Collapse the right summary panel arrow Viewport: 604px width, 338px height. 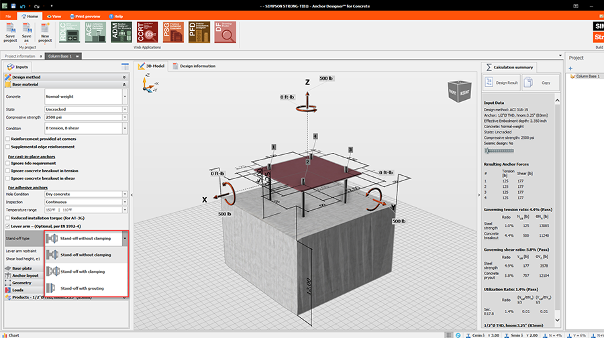point(479,194)
